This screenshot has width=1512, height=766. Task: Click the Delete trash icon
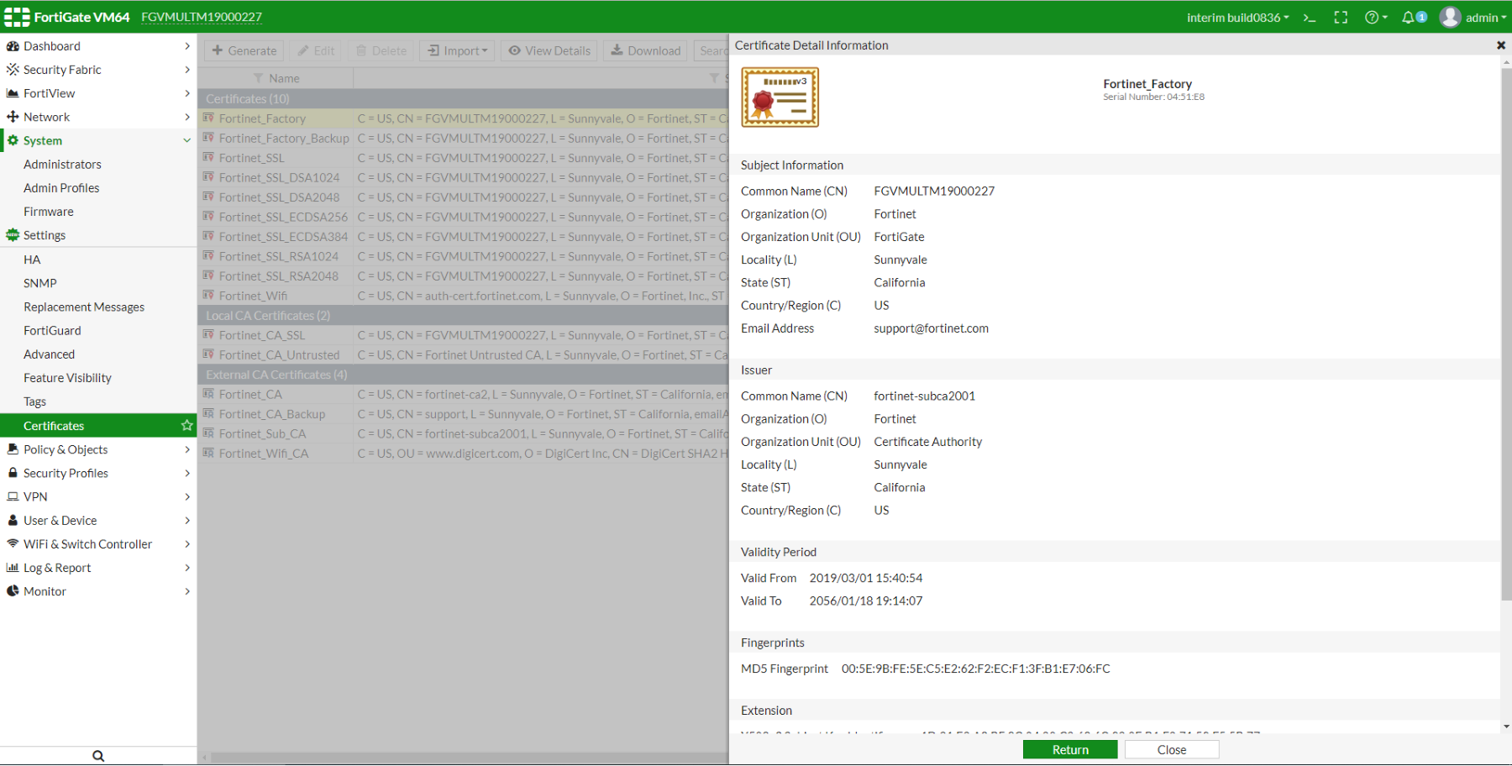362,50
